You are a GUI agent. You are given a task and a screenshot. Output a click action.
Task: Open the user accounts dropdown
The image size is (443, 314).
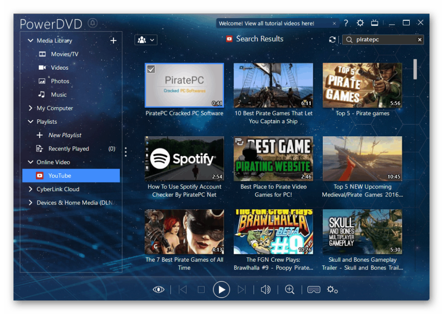pos(146,40)
